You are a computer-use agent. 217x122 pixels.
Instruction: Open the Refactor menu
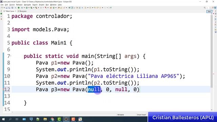click(x=19, y=5)
